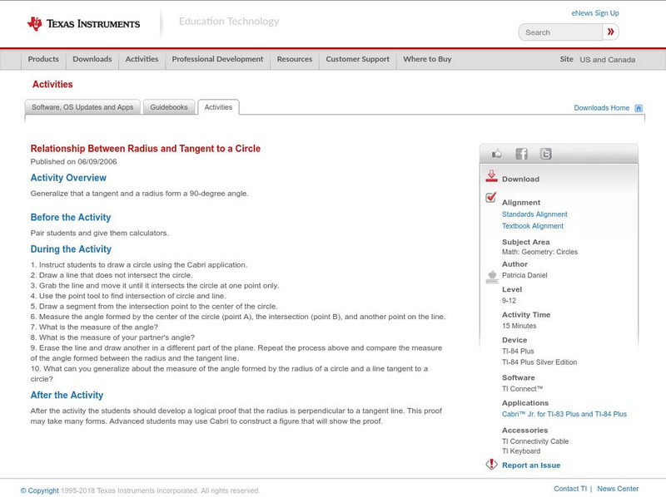Click the Report an Issue exclamation icon

491,465
